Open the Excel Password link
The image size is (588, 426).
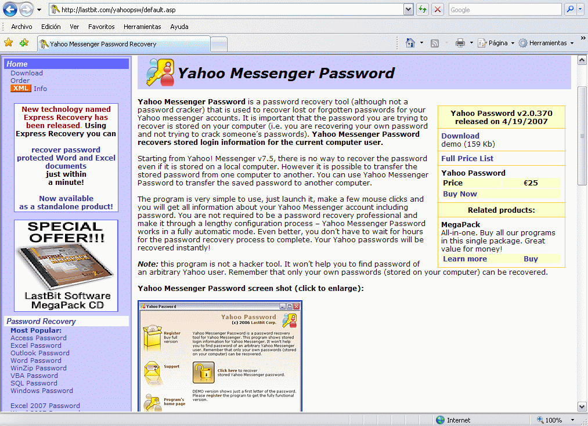[x=36, y=345]
